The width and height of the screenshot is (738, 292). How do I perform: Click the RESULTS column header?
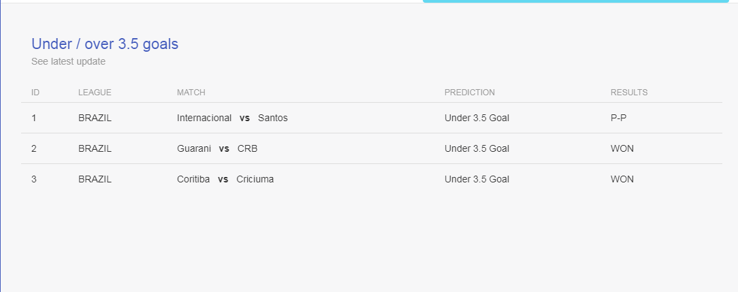[629, 93]
